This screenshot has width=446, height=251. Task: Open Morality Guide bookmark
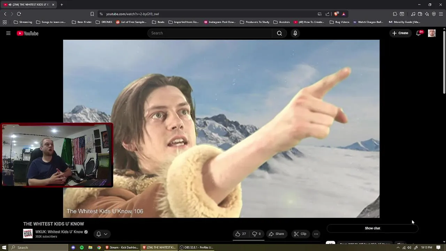[x=405, y=22]
